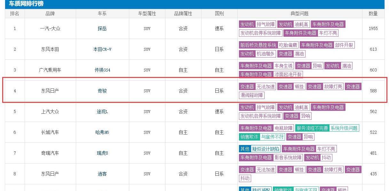This screenshot has width=389, height=191.
Task: Open the 哈弗H6 car series link
Action: [102, 132]
